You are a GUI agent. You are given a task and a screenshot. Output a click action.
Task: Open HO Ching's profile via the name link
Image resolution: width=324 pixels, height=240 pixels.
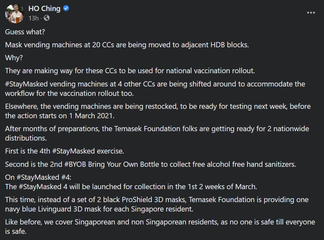[44, 8]
